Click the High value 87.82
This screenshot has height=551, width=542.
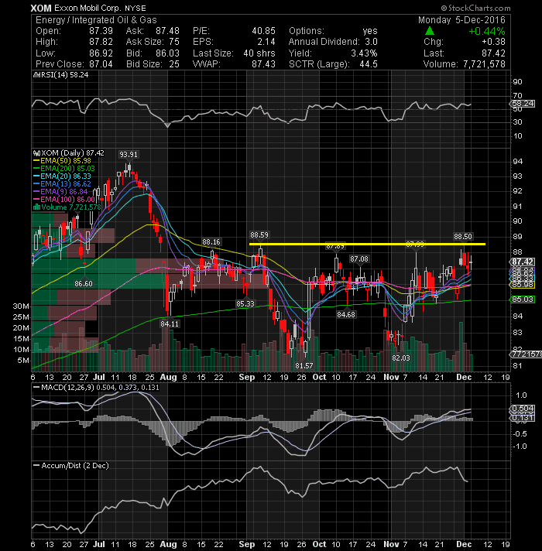[x=101, y=42]
